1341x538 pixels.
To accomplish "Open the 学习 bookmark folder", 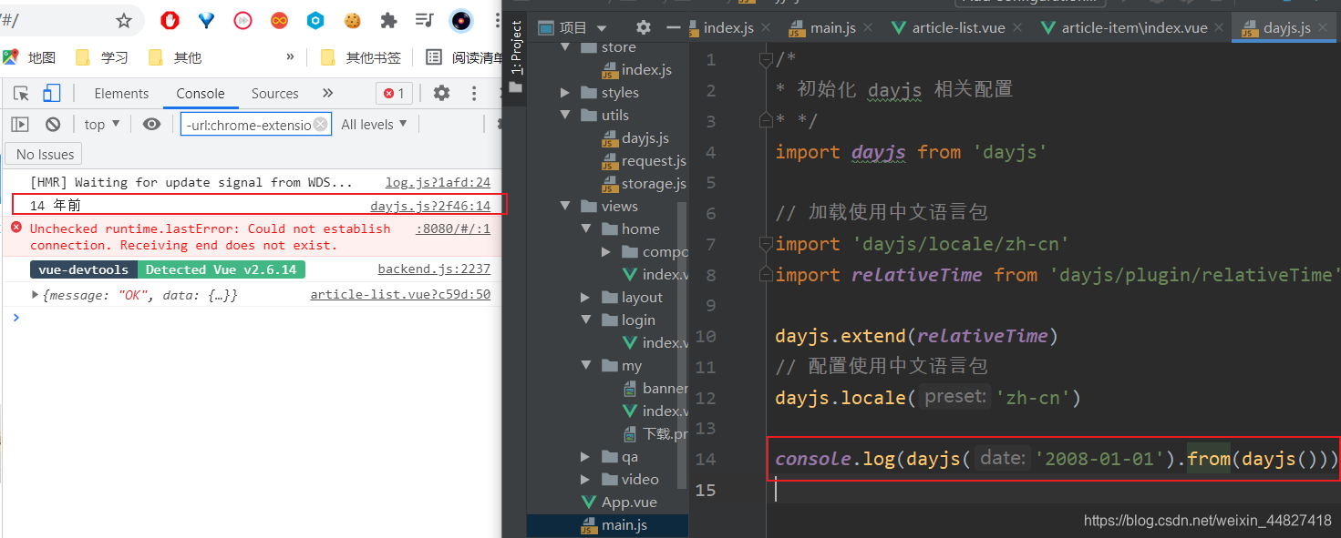I will tap(102, 57).
